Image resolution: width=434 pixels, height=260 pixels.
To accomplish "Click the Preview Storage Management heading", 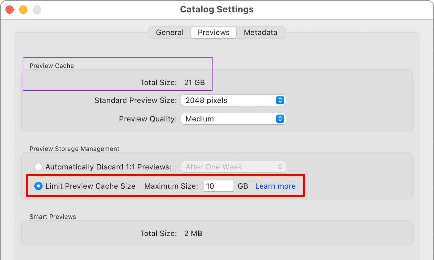I will point(75,149).
